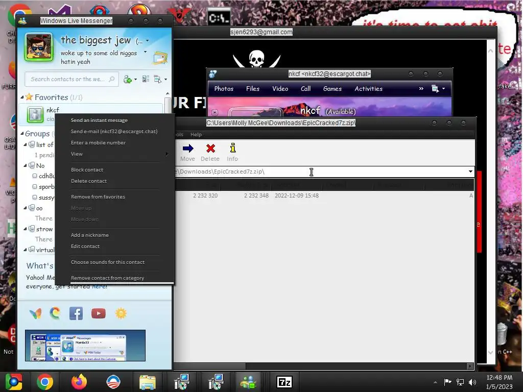Image resolution: width=523 pixels, height=392 pixels.
Task: Choose Send e-mail to nkcf32@escargot.chat
Action: coord(114,132)
